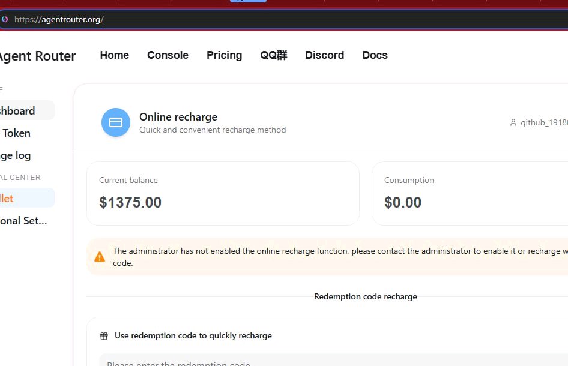Screen dimensions: 568x366
Task: Click the Consumption label
Action: point(409,180)
